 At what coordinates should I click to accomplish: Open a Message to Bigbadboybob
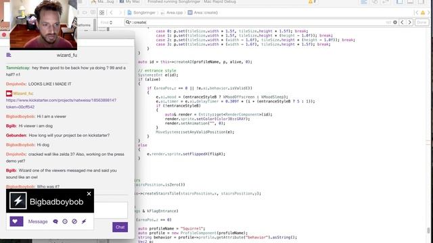tap(38, 221)
